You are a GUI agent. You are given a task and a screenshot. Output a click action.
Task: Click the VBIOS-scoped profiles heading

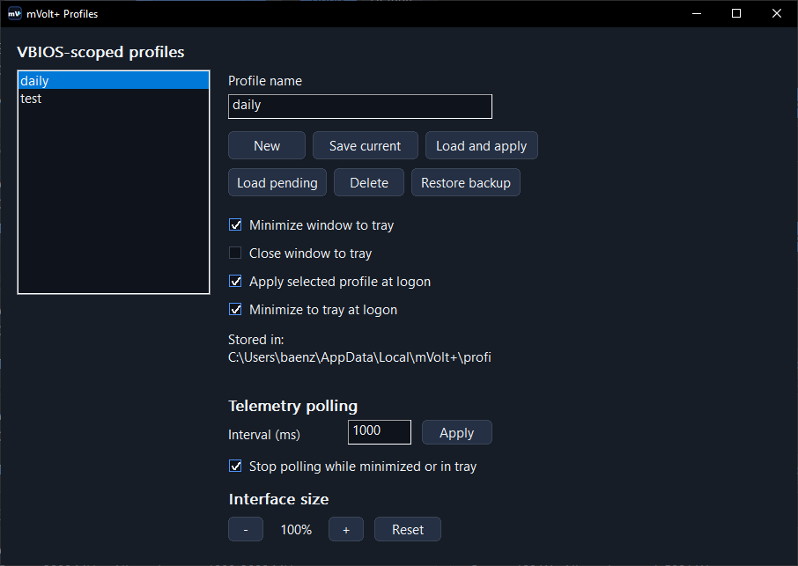pyautogui.click(x=100, y=52)
